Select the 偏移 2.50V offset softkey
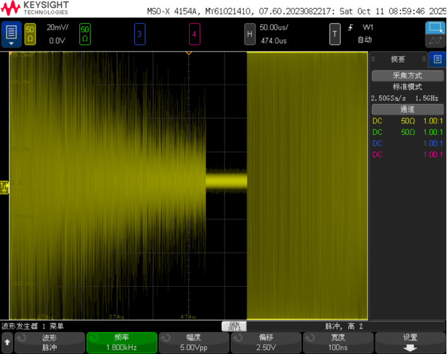447x354 pixels. 266,342
